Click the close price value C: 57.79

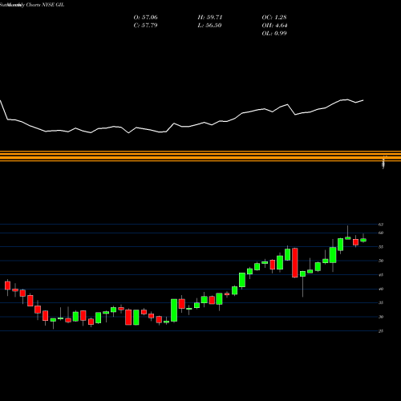[x=145, y=26]
